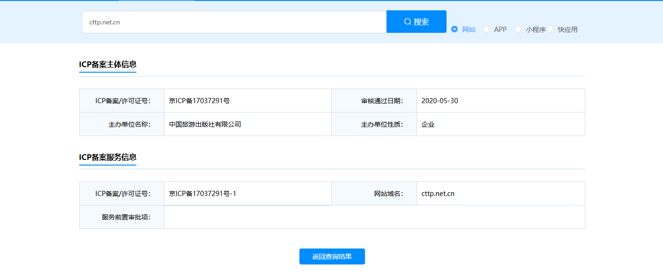Select the 小程序 radio button

click(518, 29)
